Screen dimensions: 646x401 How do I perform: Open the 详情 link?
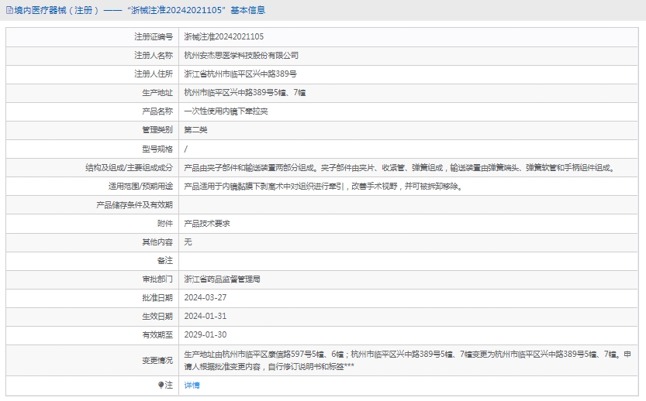pyautogui.click(x=192, y=385)
